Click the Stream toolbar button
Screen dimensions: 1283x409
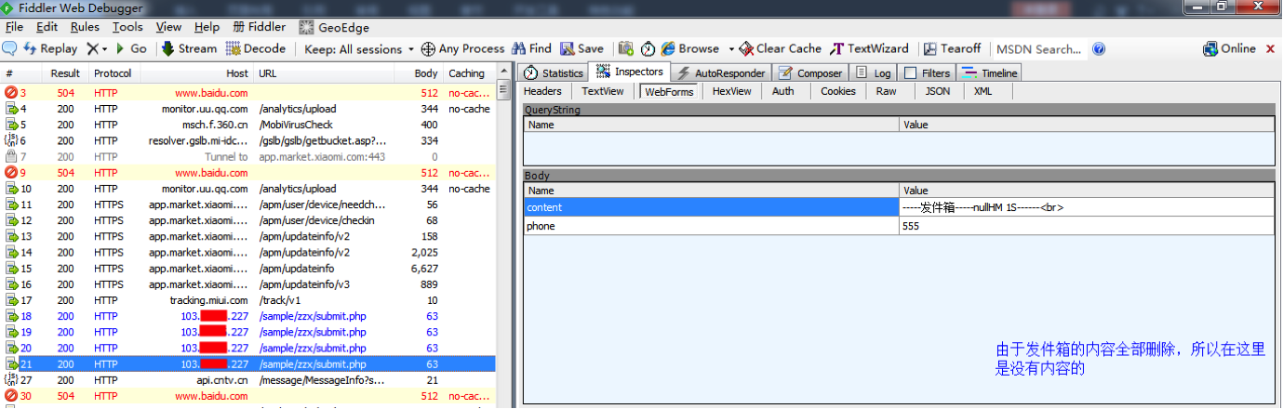pos(188,49)
